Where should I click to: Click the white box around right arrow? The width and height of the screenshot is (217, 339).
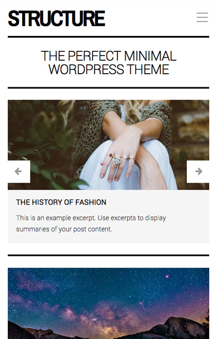click(x=198, y=172)
